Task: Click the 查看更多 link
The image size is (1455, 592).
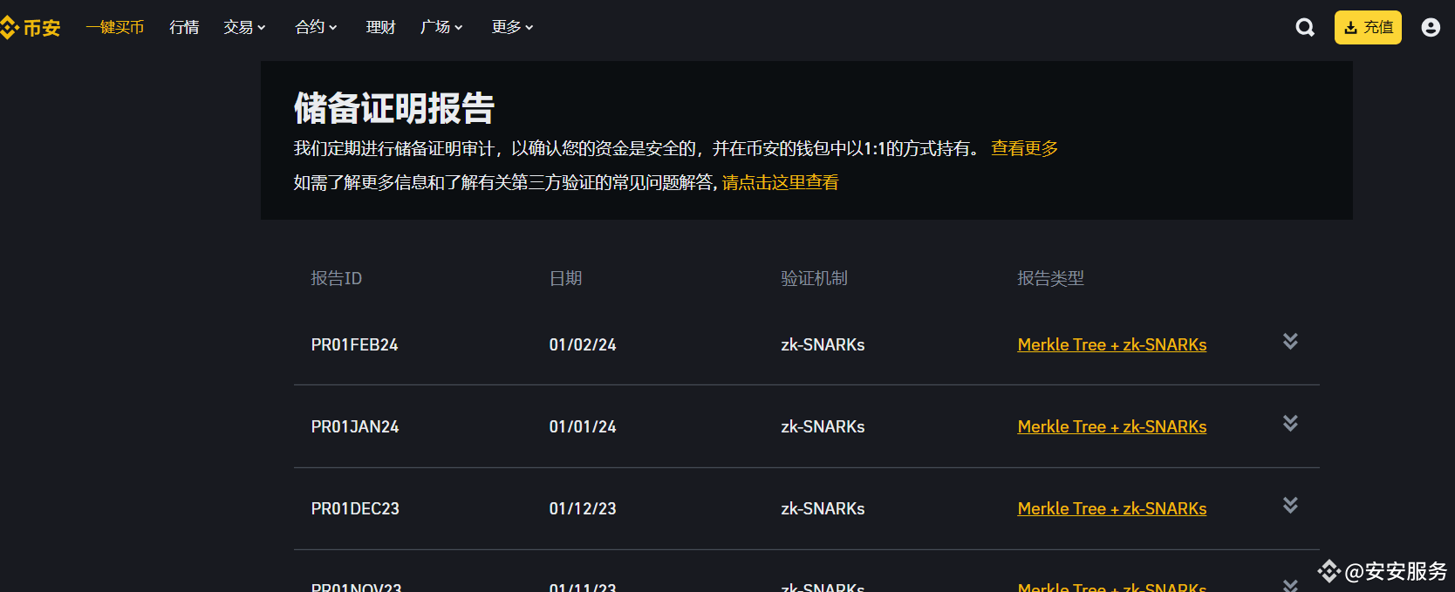Action: pos(1024,149)
